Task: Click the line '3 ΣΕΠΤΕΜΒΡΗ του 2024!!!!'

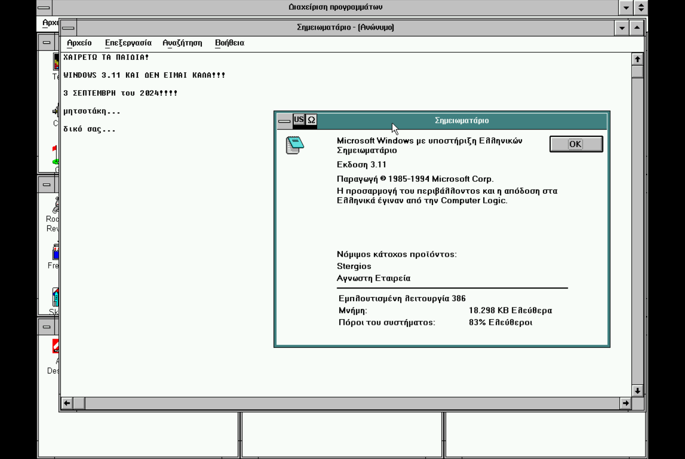Action: pos(120,93)
